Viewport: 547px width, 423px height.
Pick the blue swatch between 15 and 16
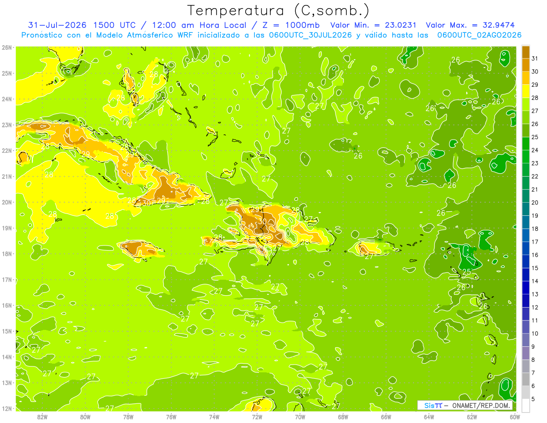526,261
